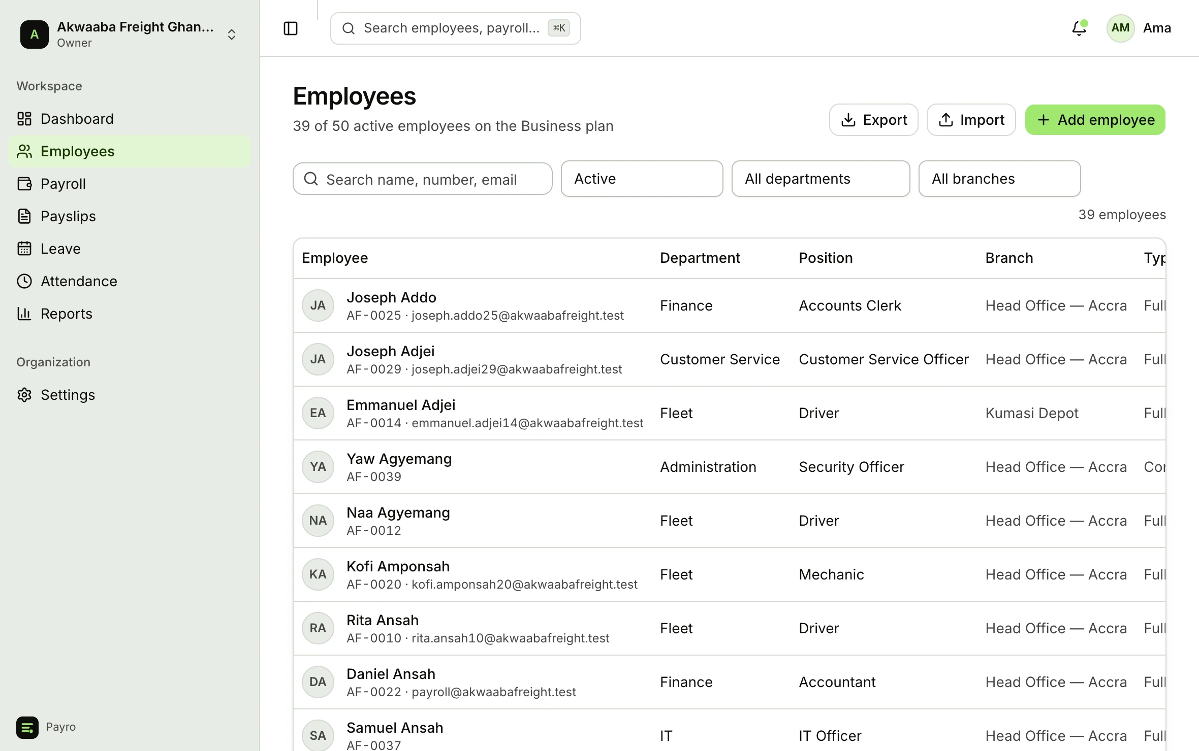Open the notifications bell
Image resolution: width=1199 pixels, height=751 pixels.
click(1079, 28)
